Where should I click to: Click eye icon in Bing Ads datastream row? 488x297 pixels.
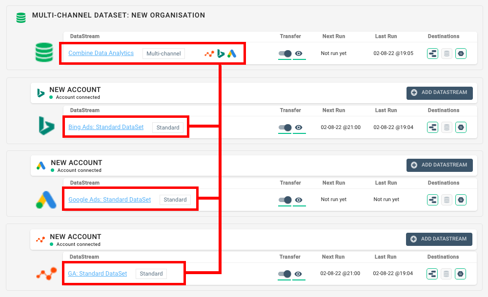299,128
